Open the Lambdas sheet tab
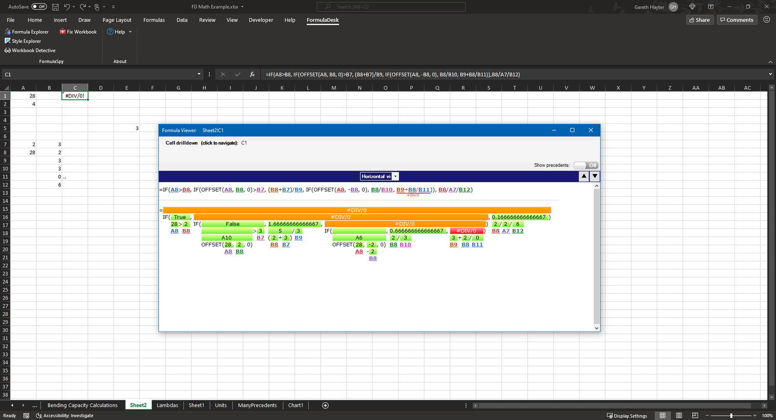 coord(167,405)
